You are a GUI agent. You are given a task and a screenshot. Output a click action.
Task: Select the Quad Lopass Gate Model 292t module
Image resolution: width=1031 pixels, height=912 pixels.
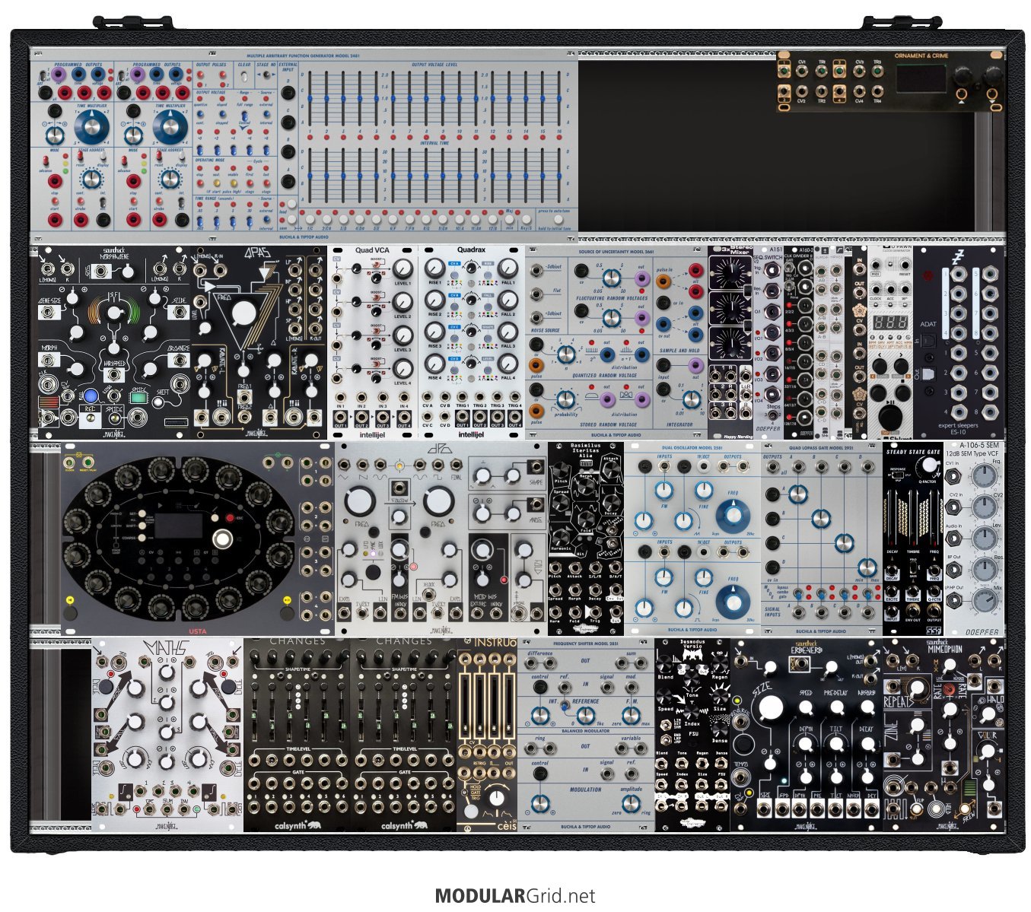(822, 539)
